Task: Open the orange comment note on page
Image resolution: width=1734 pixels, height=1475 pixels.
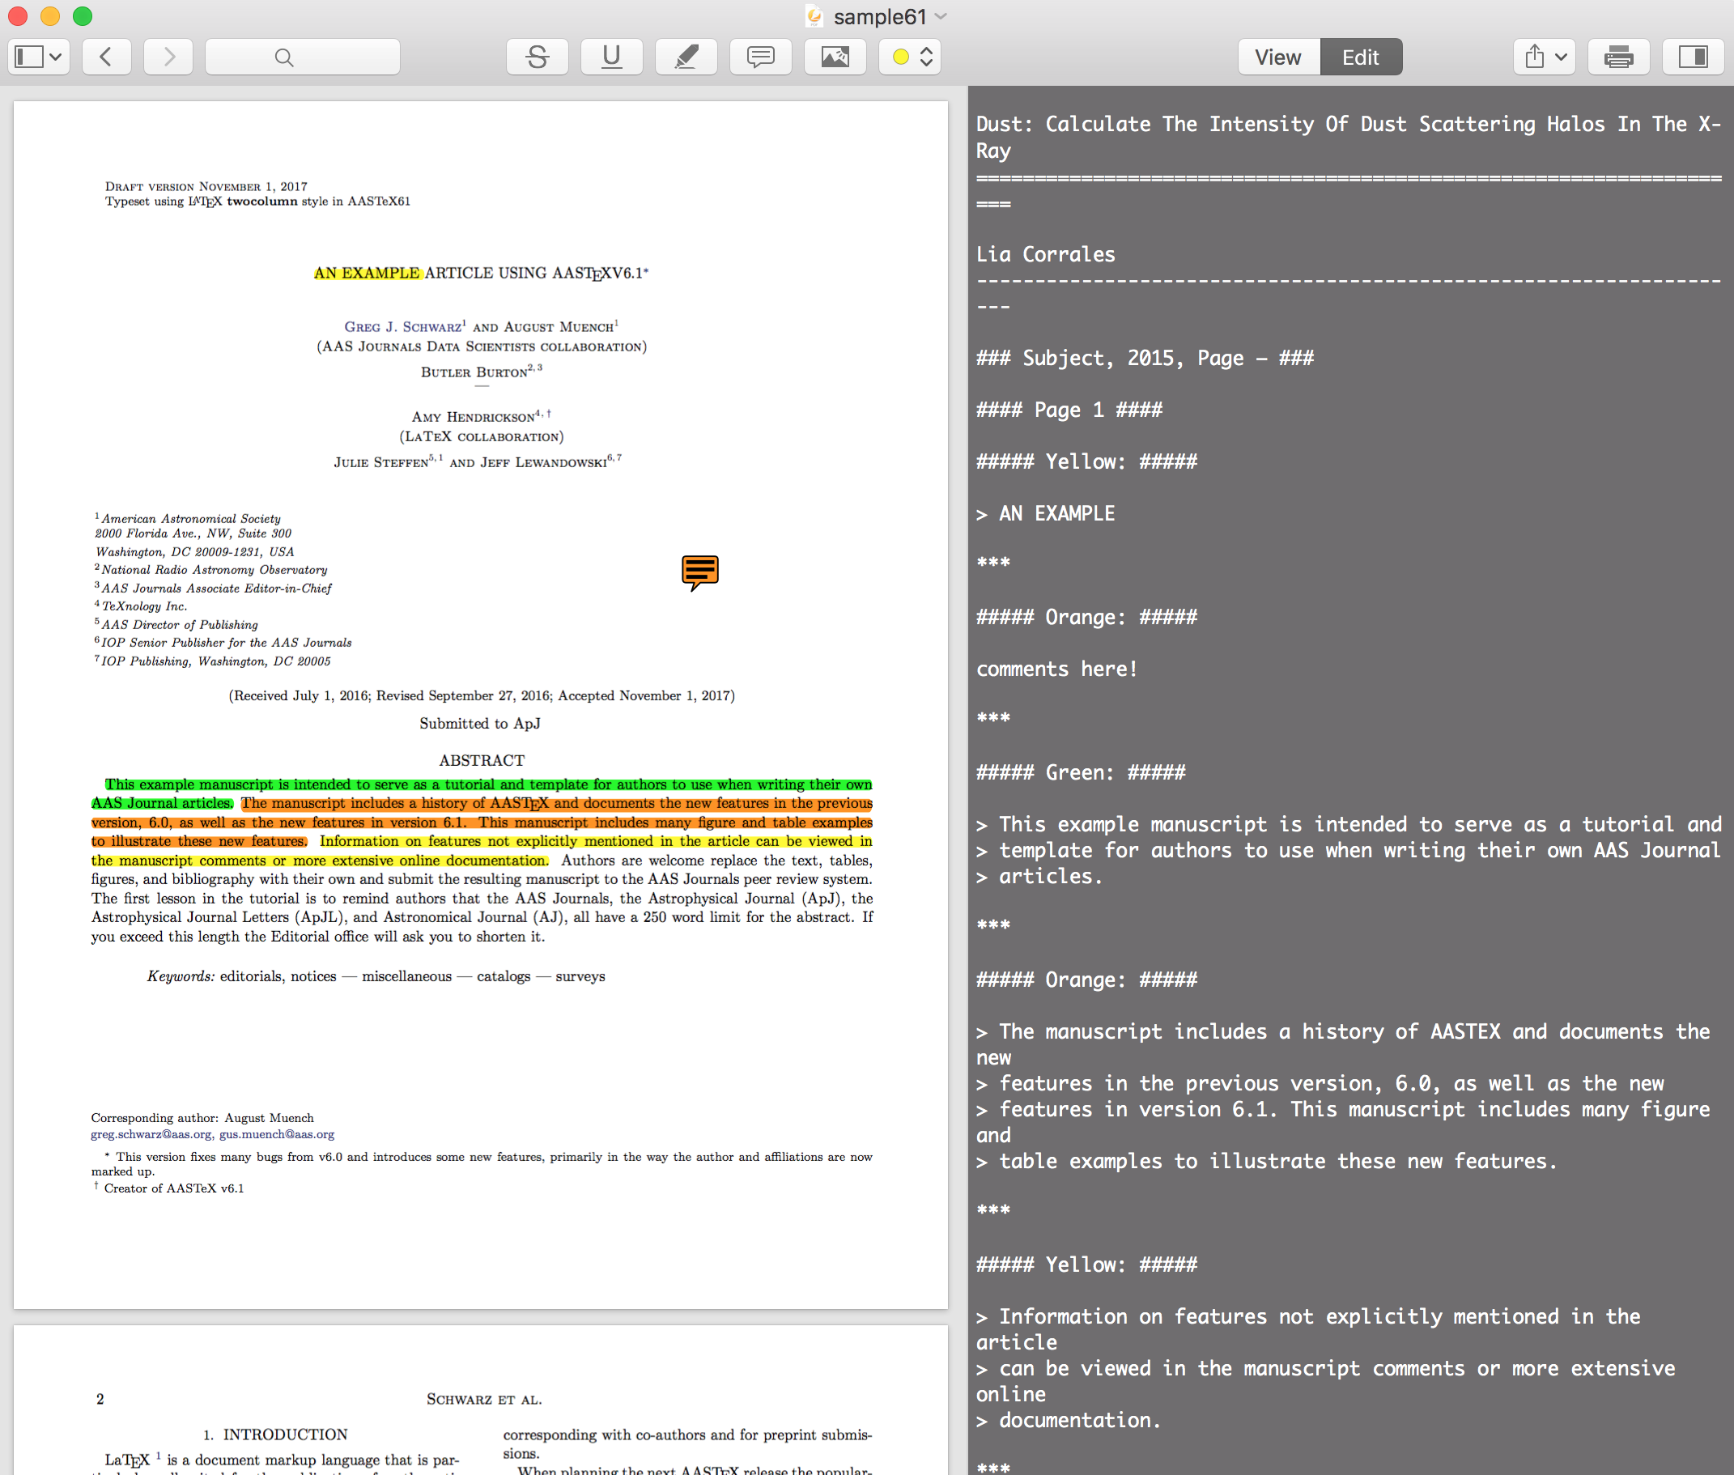Action: [699, 572]
